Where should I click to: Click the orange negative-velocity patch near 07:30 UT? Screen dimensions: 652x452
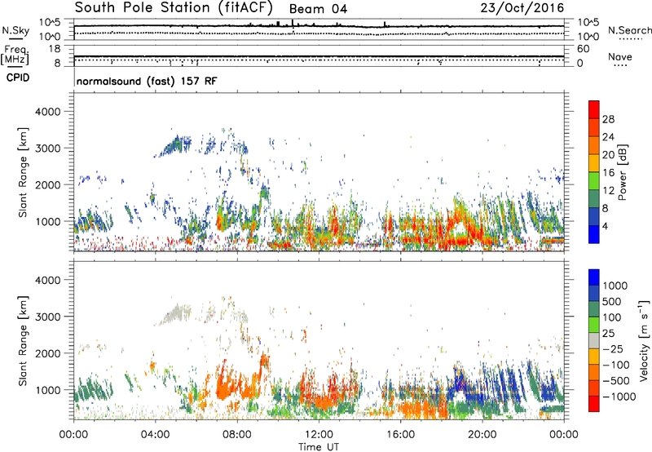click(227, 387)
